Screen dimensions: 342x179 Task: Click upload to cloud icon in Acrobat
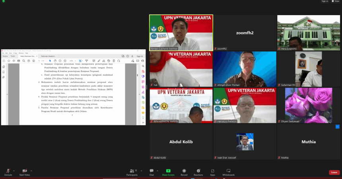point(14,61)
